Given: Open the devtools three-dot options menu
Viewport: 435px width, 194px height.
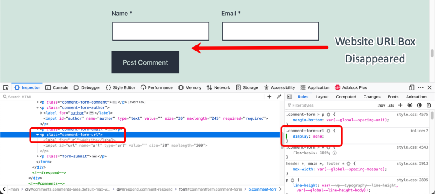Looking at the screenshot, I should (421, 87).
